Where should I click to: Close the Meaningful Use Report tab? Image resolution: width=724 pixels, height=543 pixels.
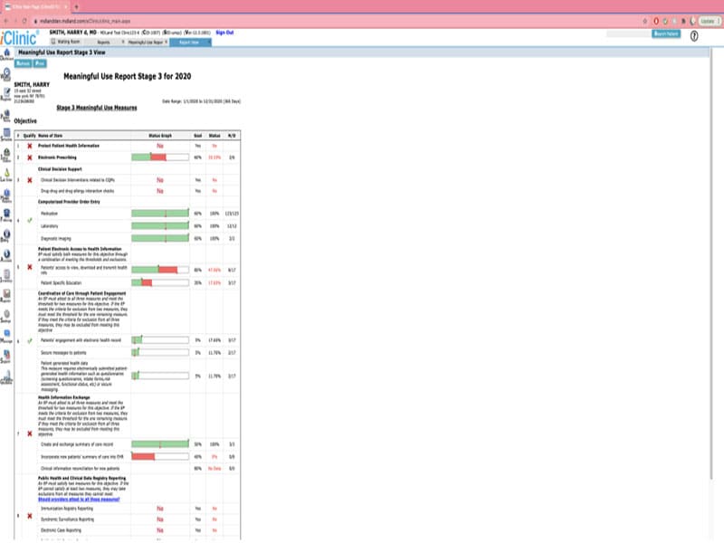[167, 42]
